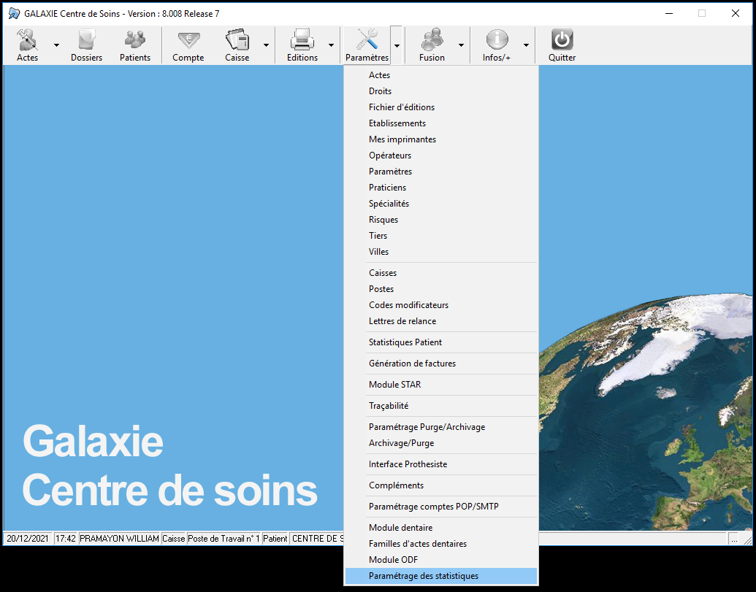Click the GALAXIE app icon in title bar
This screenshot has width=756, height=592.
[x=15, y=13]
